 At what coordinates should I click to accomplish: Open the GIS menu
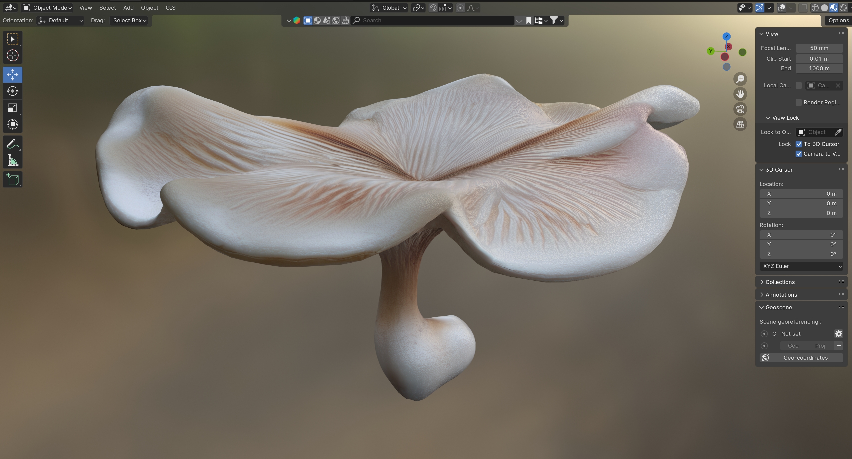coord(170,8)
